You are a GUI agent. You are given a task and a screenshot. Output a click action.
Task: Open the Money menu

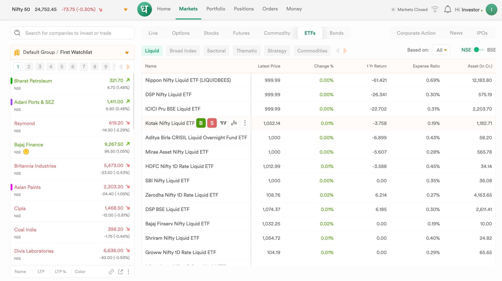(294, 9)
